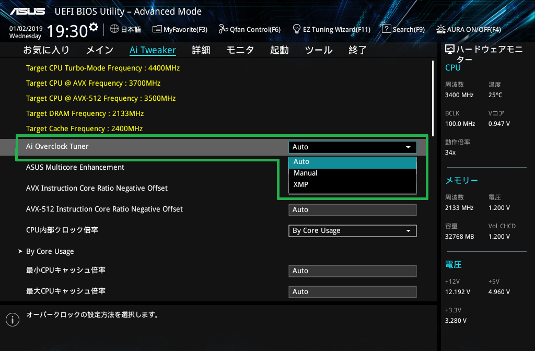Select the 最小CPUキャッシュ倍率 label
535x351 pixels.
click(x=66, y=270)
